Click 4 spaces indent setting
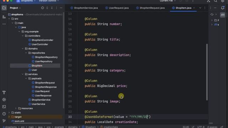The image size is (228, 128). coord(212,127)
